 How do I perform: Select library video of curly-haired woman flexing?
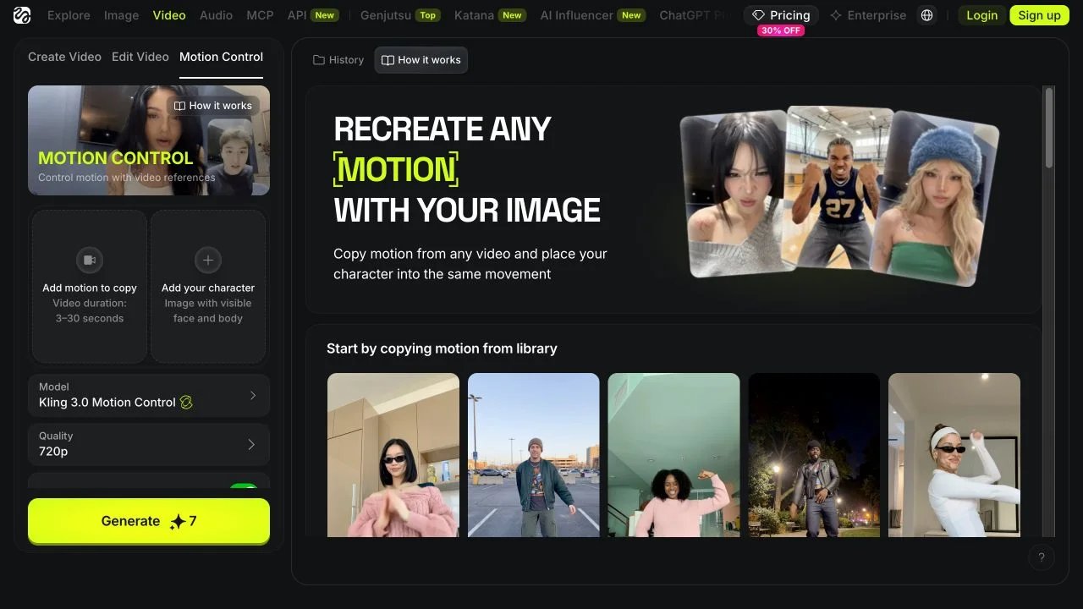(673, 455)
